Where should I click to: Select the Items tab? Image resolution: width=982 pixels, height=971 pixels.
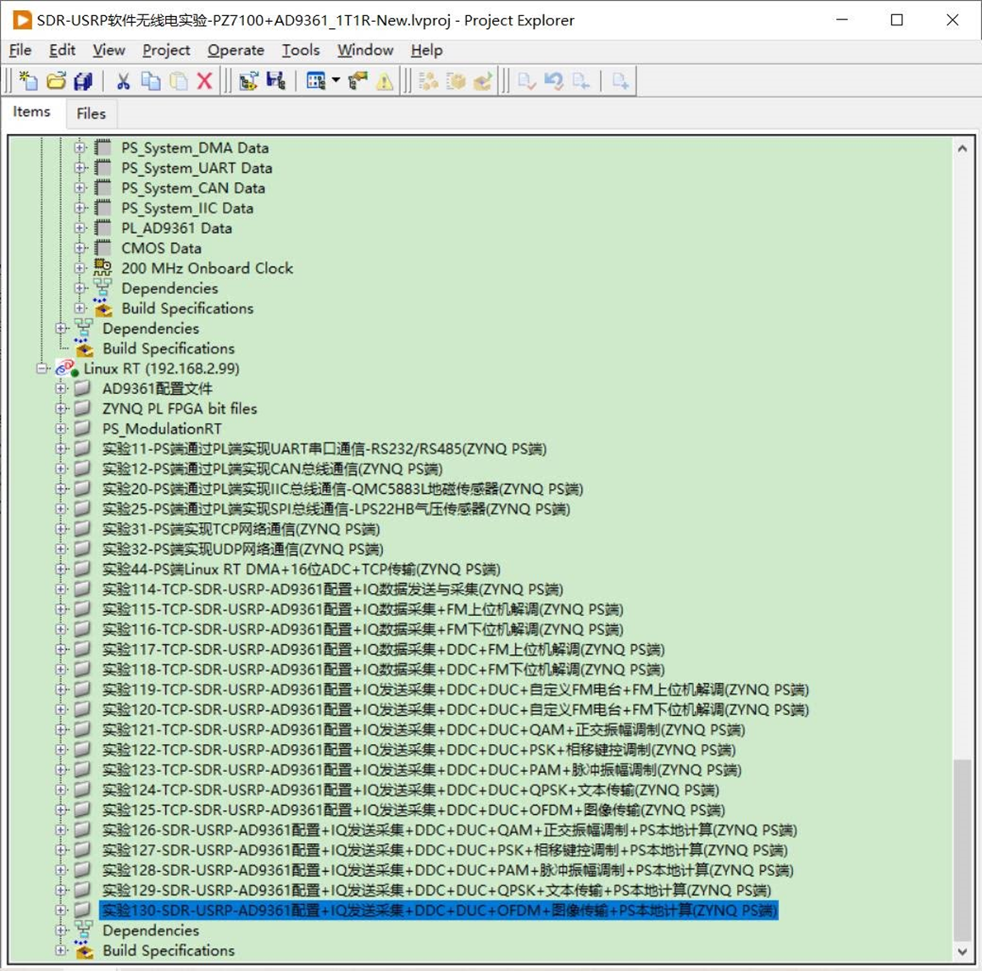pyautogui.click(x=31, y=112)
